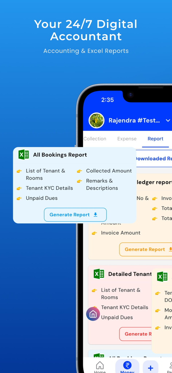Screen dimensions: 172x373
Task: Click the Excel icon on the right overlapping card
Action: (162, 277)
